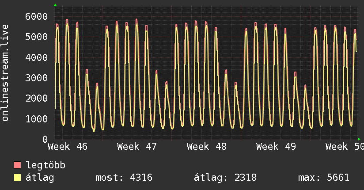Click the most: 4316 statistic

click(x=124, y=178)
